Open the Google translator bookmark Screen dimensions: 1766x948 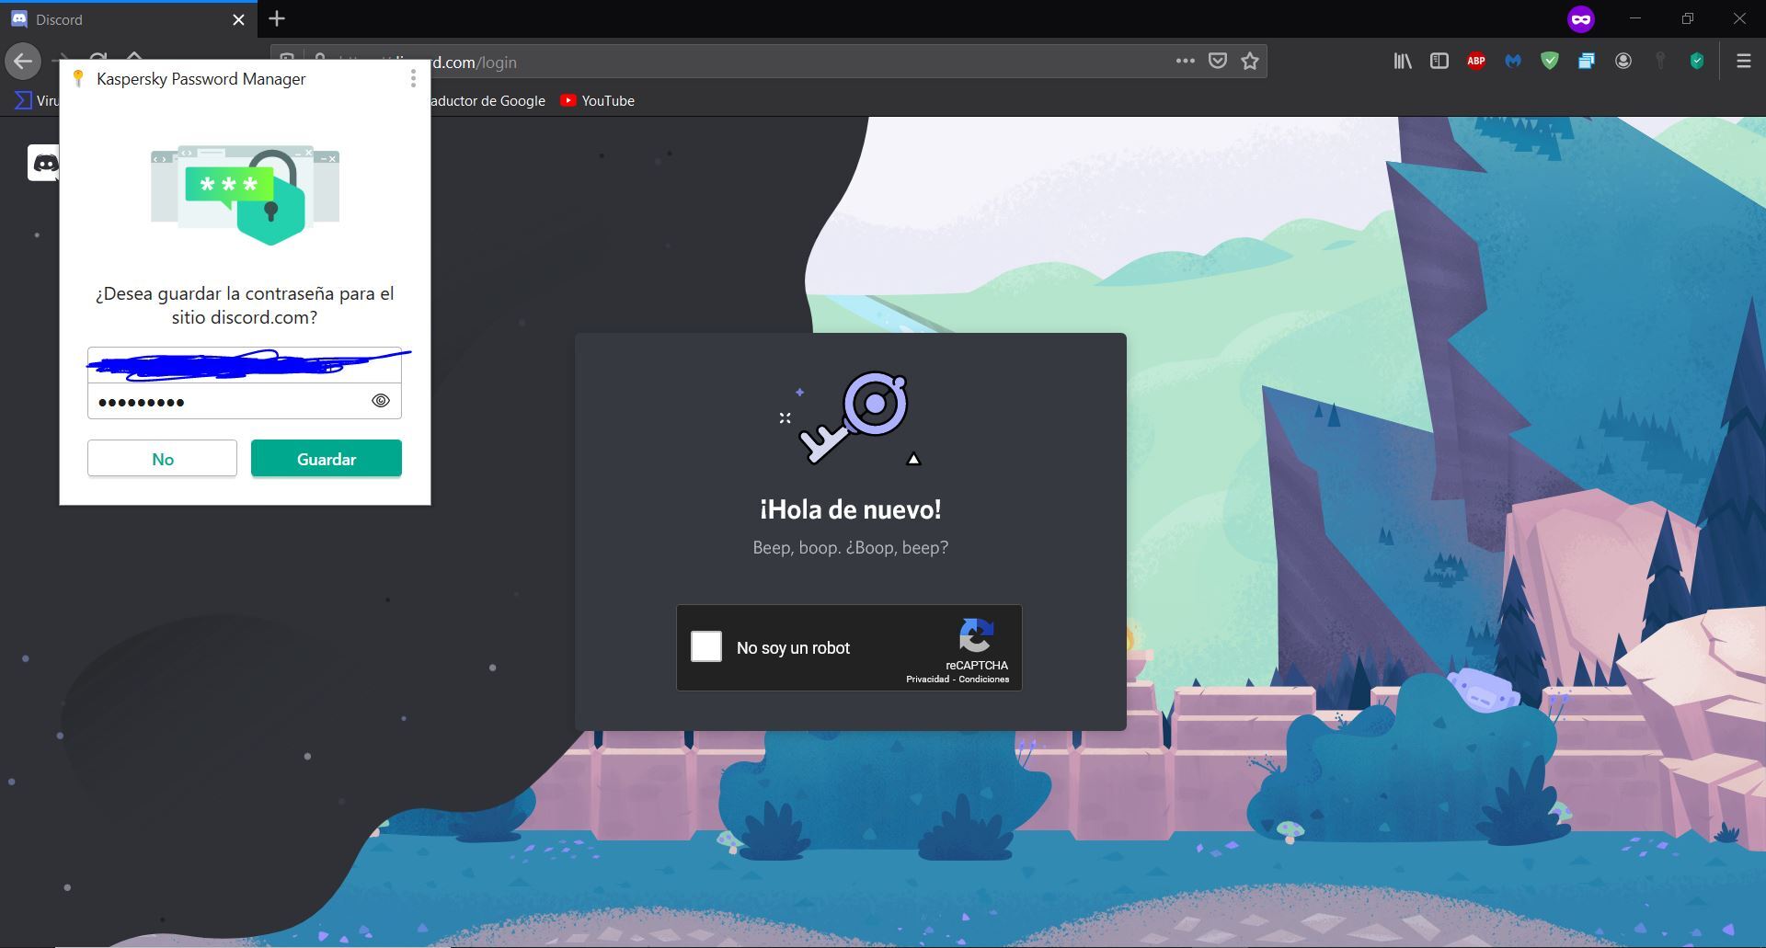487,100
